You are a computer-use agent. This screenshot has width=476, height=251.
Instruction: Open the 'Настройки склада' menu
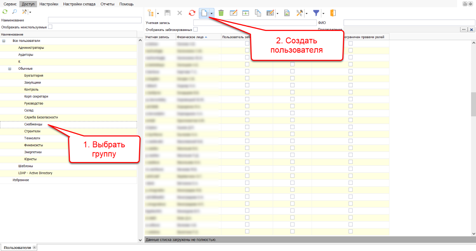click(79, 4)
